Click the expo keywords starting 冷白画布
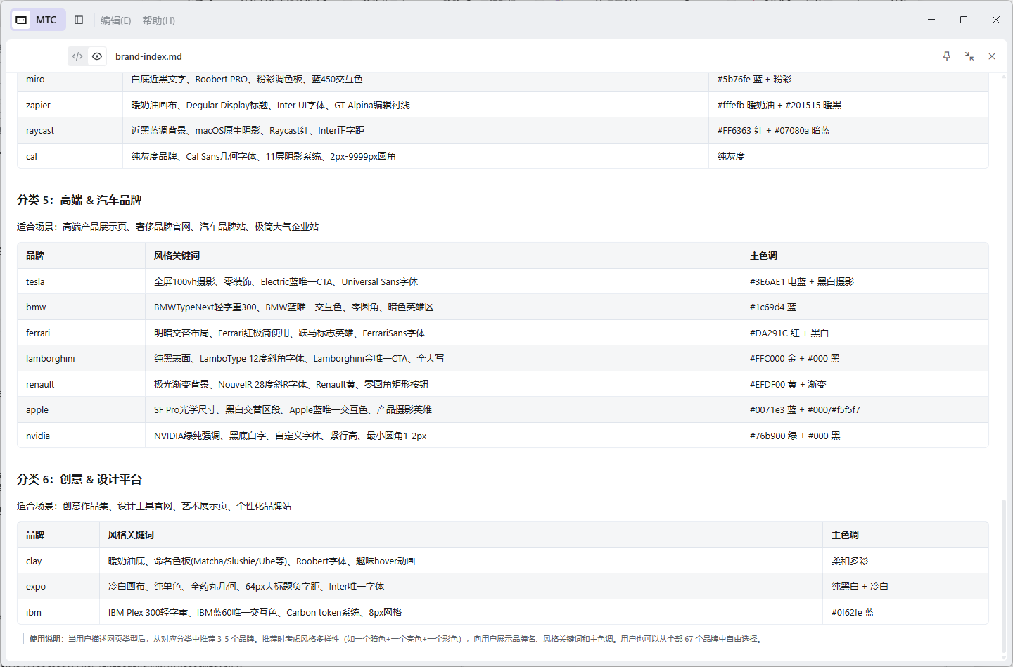The width and height of the screenshot is (1013, 667). [x=246, y=587]
